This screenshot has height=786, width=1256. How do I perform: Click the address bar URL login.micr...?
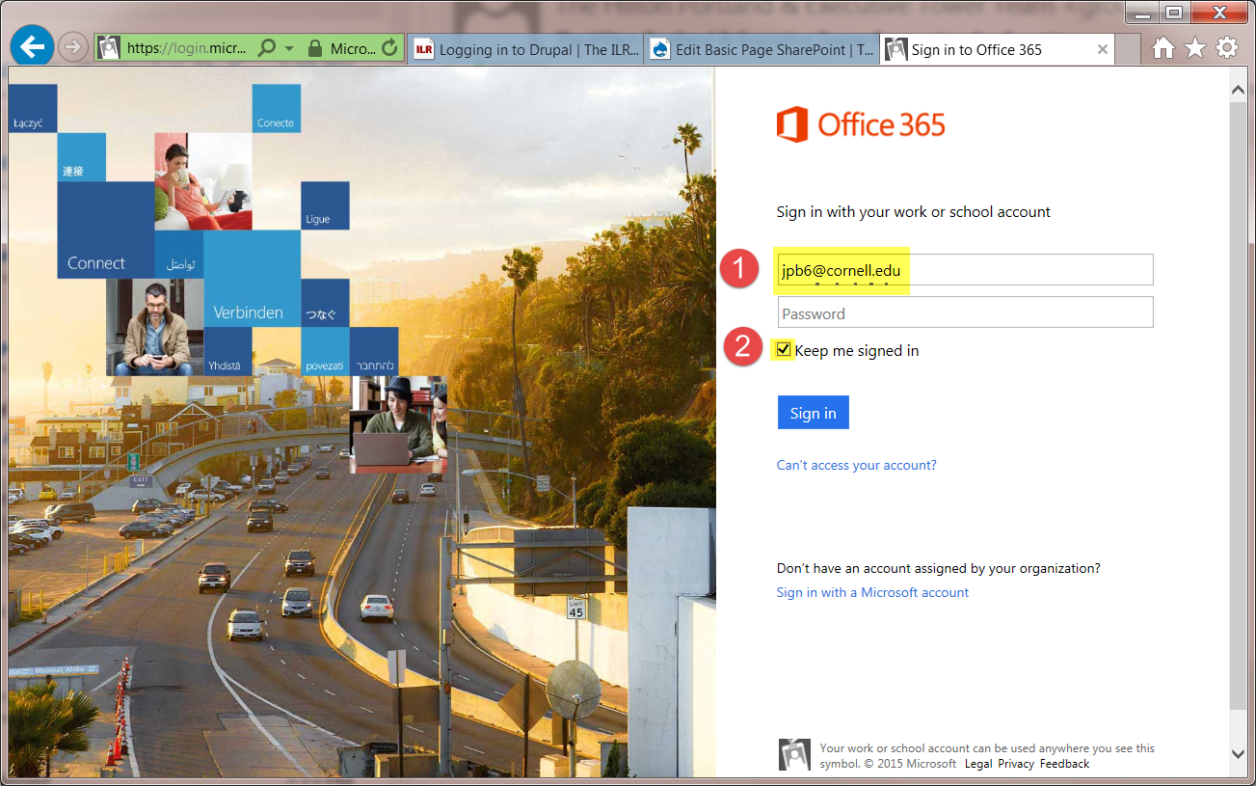[x=188, y=48]
